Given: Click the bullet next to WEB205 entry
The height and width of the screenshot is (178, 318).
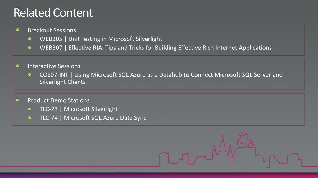Looking at the screenshot, I should (30, 39).
